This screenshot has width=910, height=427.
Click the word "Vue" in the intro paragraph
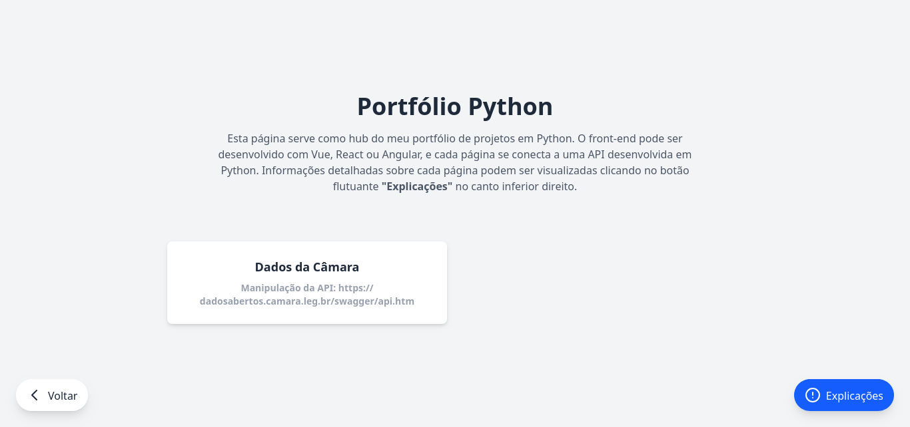click(321, 154)
